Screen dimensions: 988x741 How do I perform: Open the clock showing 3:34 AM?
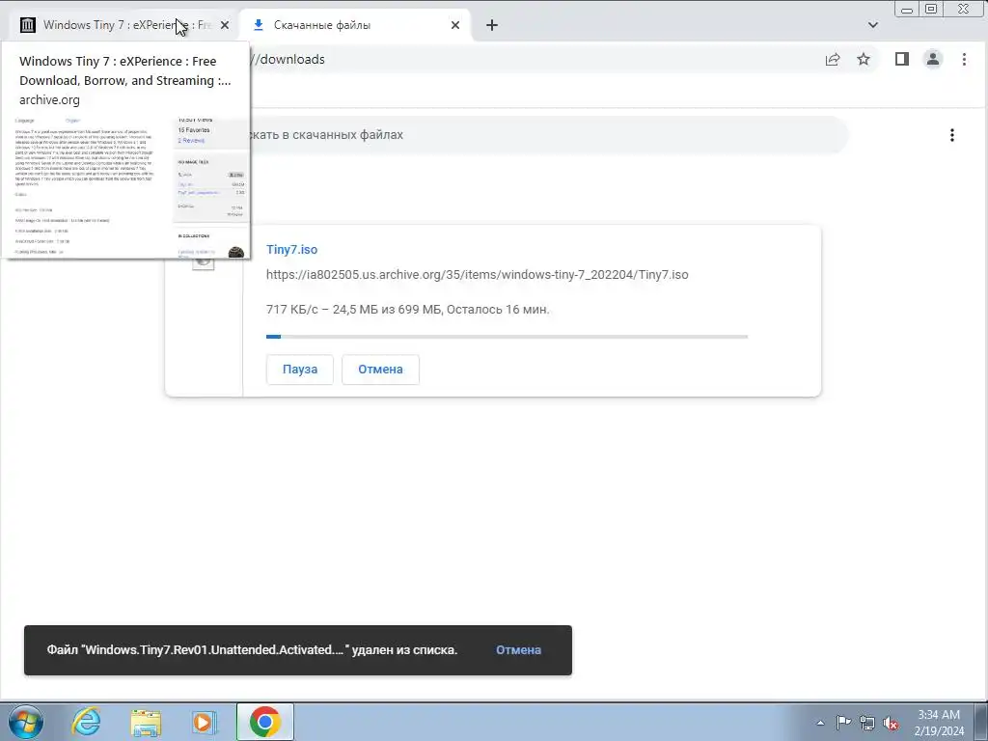[939, 723]
